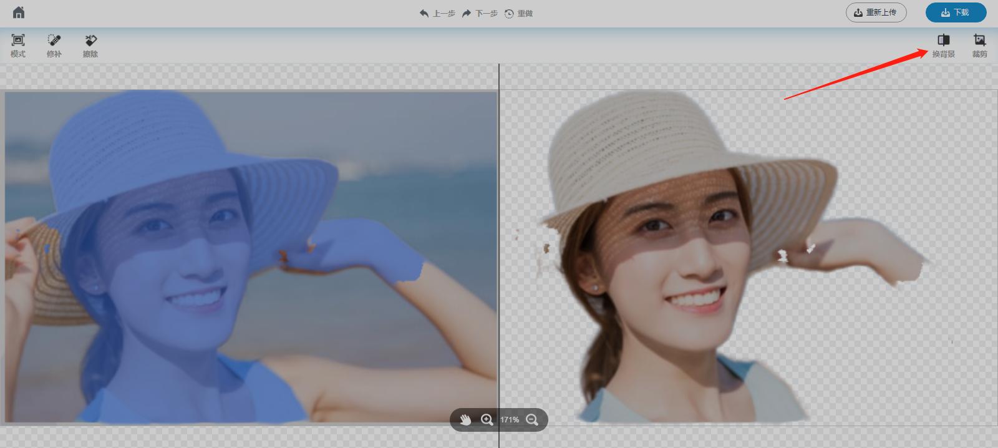Zoom in with the plus magnifier
Viewport: 998px width, 448px height.
pyautogui.click(x=487, y=420)
